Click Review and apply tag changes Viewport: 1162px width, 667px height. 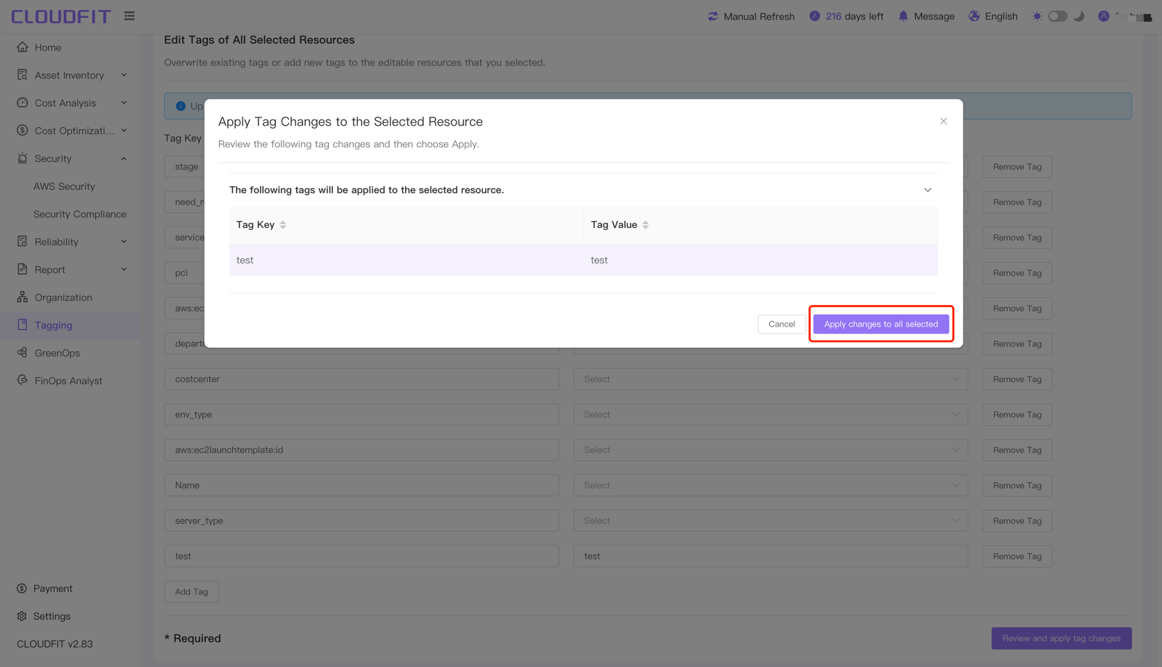pyautogui.click(x=1061, y=639)
